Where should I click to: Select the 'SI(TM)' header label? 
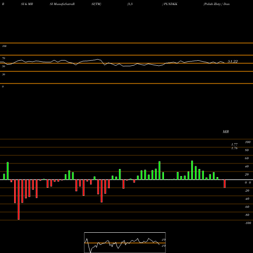[x=96, y=4]
